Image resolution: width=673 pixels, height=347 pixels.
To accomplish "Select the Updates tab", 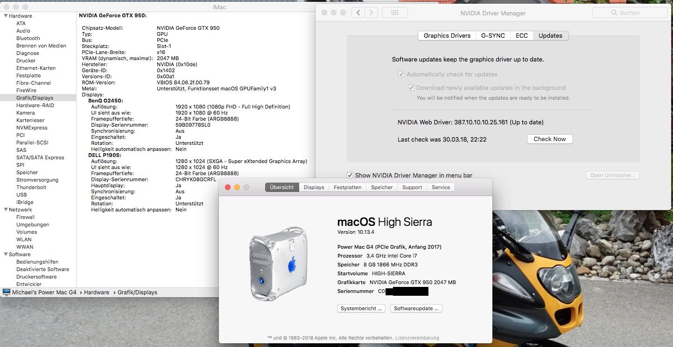I will 551,35.
